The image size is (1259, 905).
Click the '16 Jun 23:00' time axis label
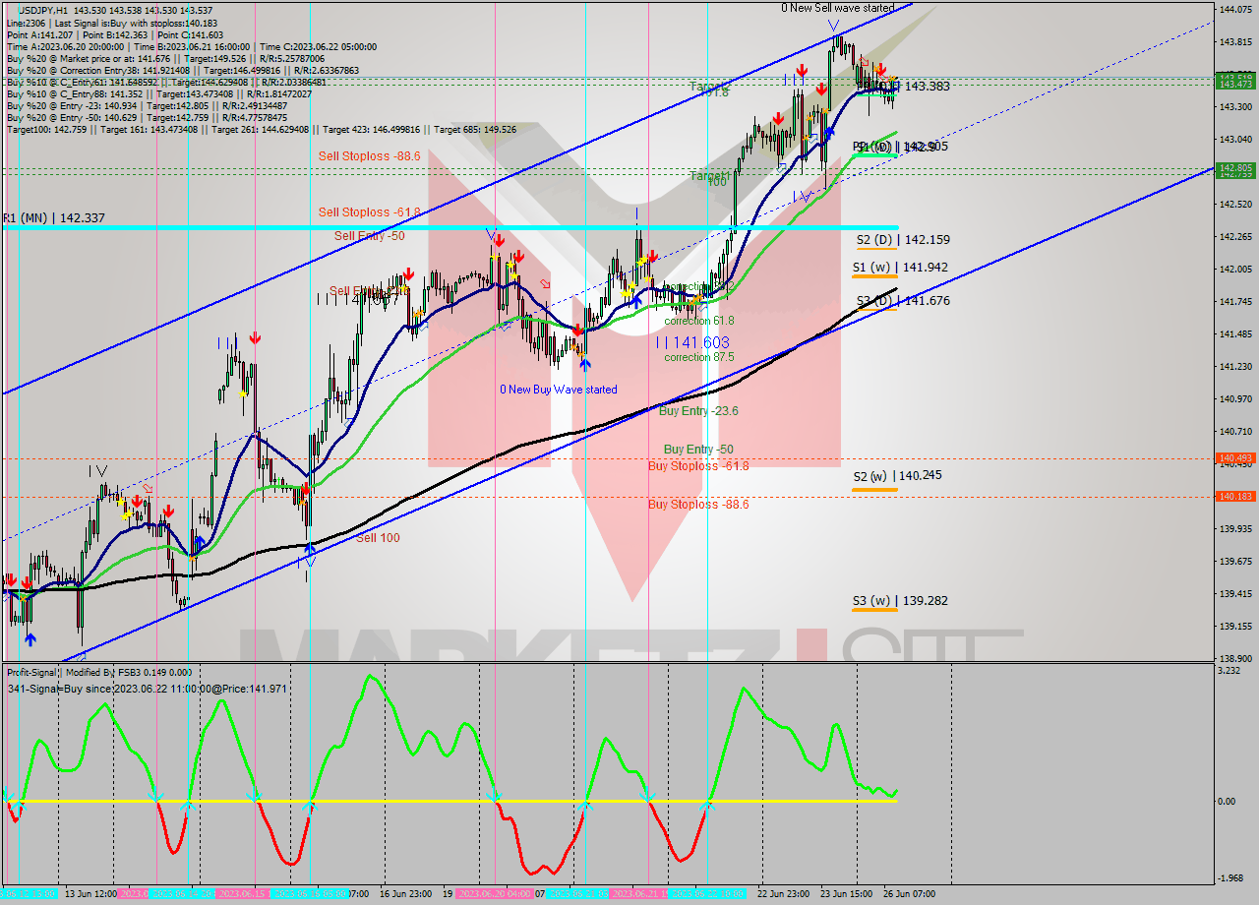point(403,894)
